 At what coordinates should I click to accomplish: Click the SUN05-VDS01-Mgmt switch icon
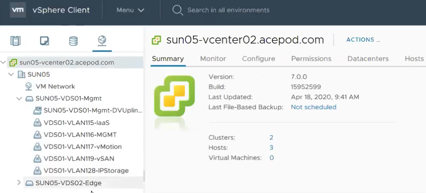(x=29, y=99)
